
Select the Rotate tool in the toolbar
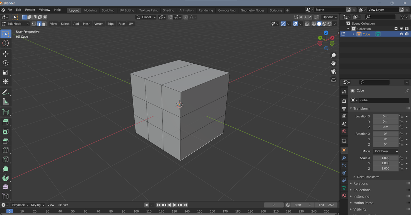pos(5,63)
